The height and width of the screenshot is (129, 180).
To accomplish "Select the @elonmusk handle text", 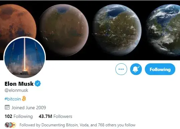I will click(16, 90).
